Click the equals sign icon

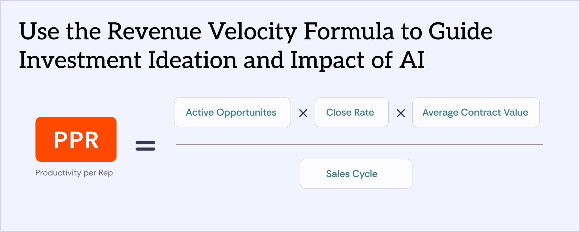(x=145, y=146)
